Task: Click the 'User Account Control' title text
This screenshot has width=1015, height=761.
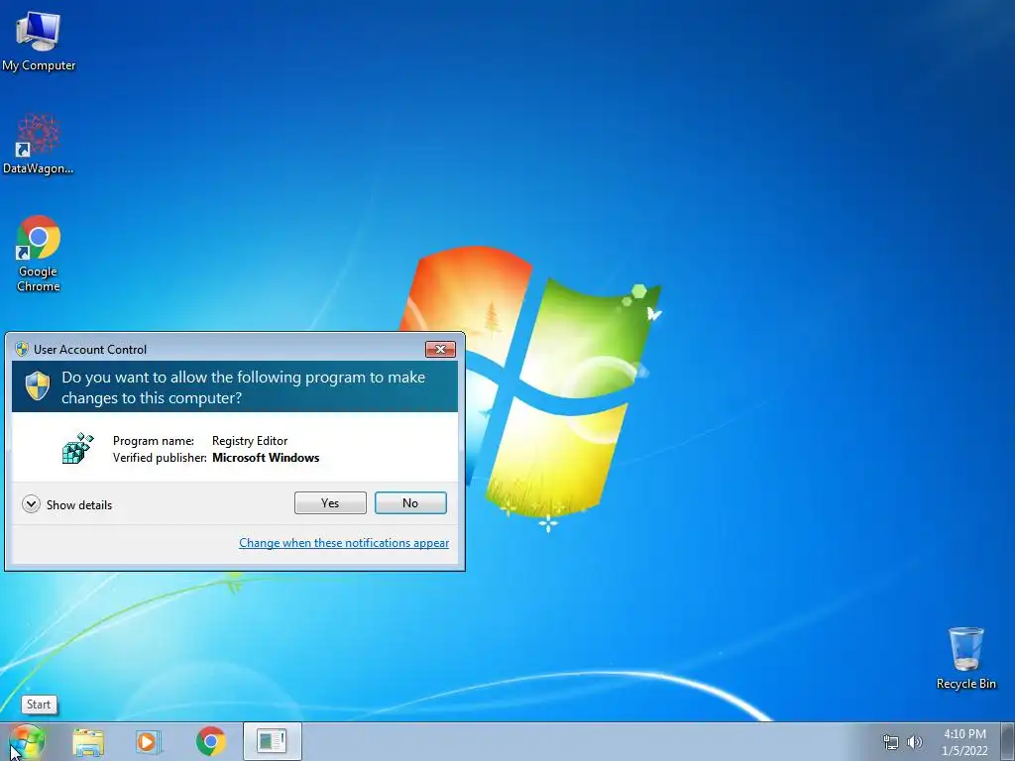Action: [x=90, y=350]
